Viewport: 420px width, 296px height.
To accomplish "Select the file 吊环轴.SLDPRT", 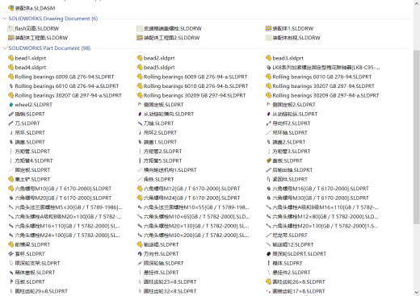I will tap(290, 133).
